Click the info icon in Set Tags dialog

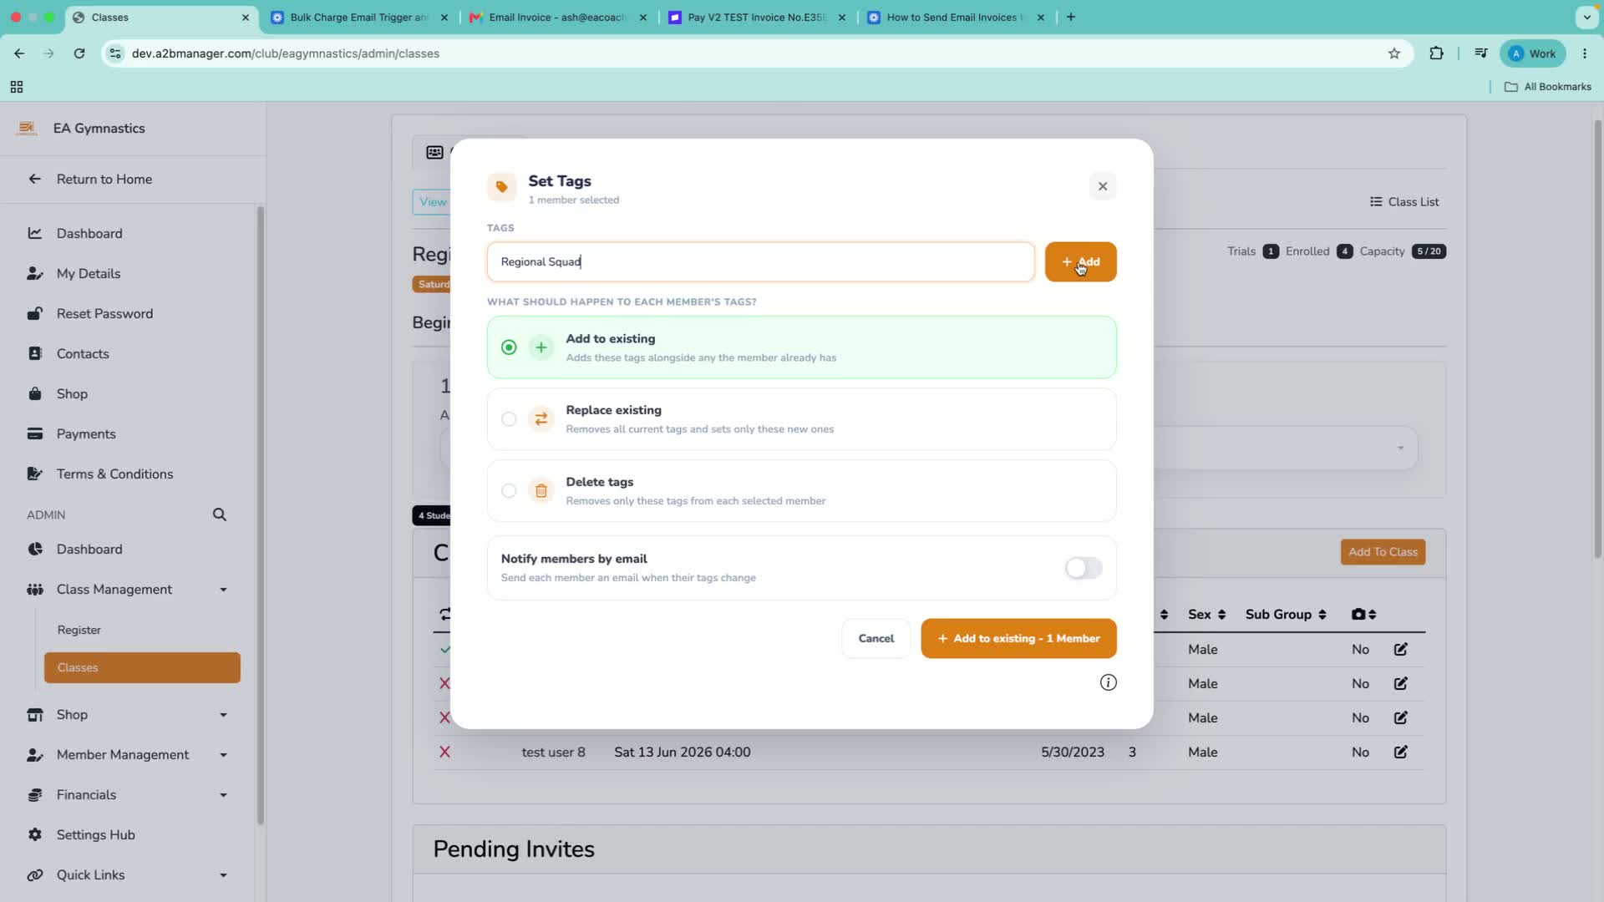1108,682
